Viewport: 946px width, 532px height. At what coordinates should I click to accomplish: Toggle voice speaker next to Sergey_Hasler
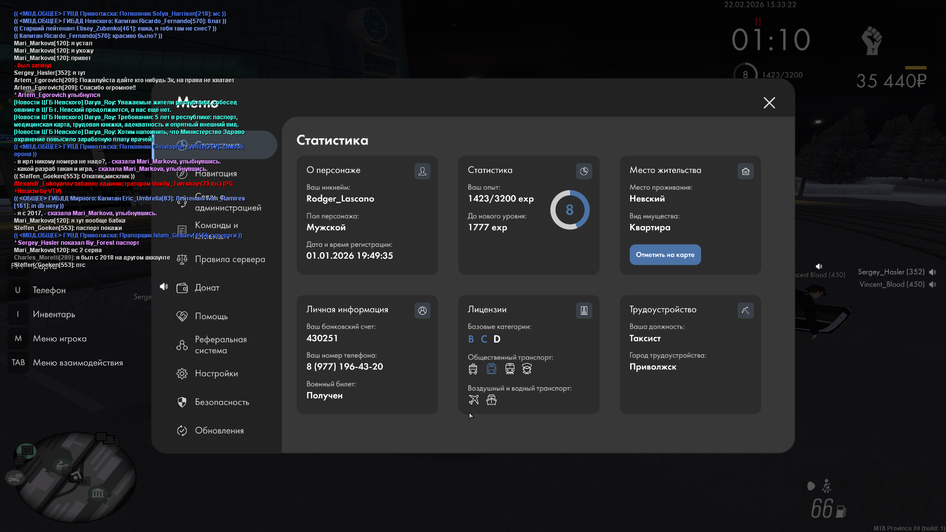[x=933, y=272]
